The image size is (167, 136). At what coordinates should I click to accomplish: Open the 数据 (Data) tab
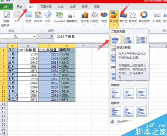coord(73,7)
